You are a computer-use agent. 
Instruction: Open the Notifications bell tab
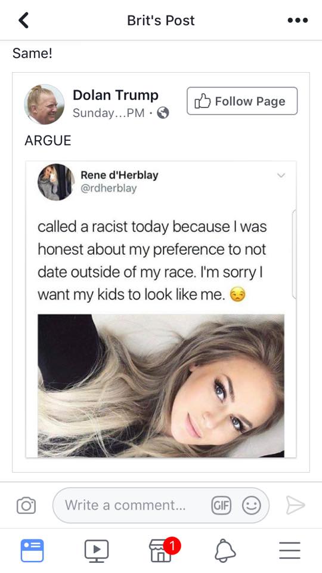coord(225,551)
